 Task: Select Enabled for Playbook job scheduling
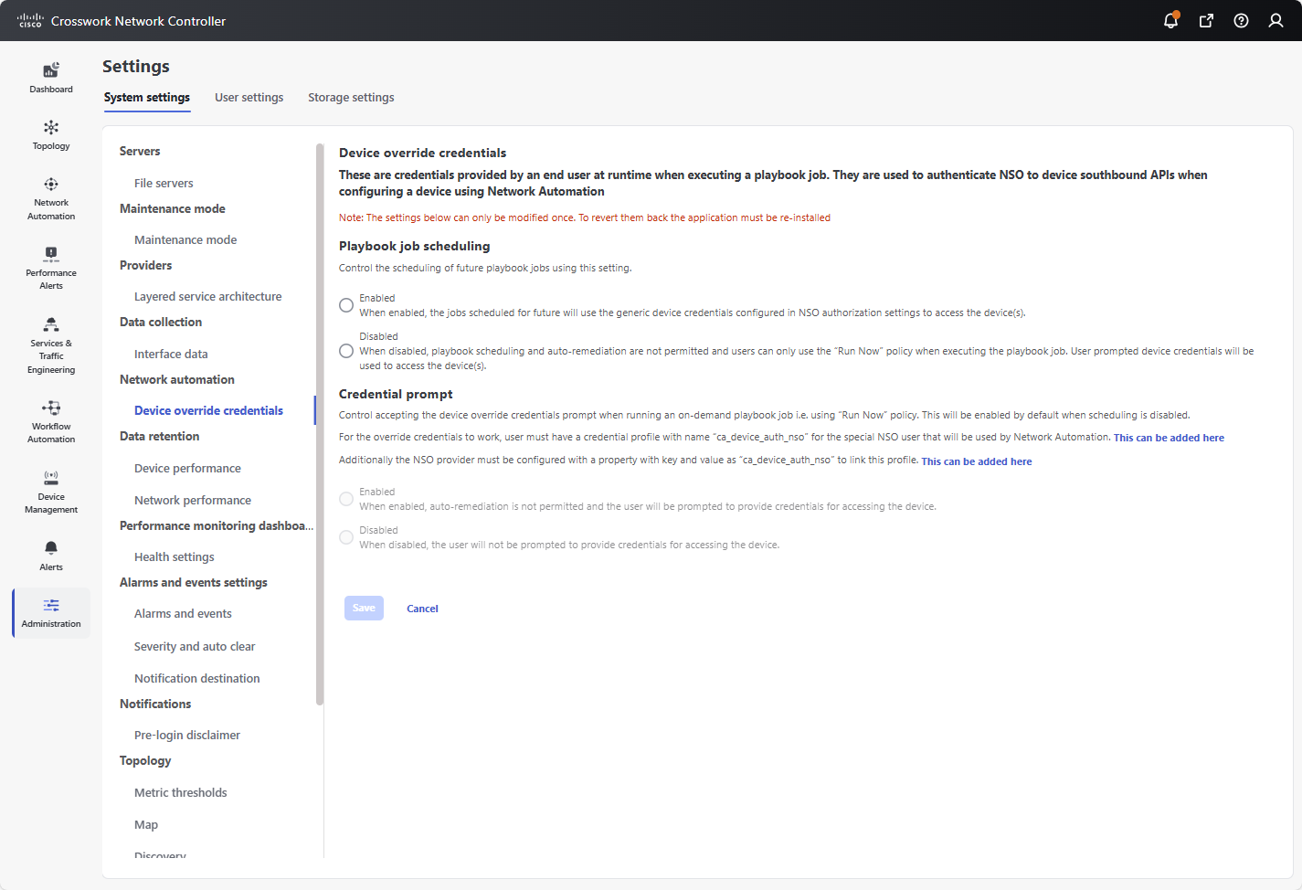click(x=346, y=305)
